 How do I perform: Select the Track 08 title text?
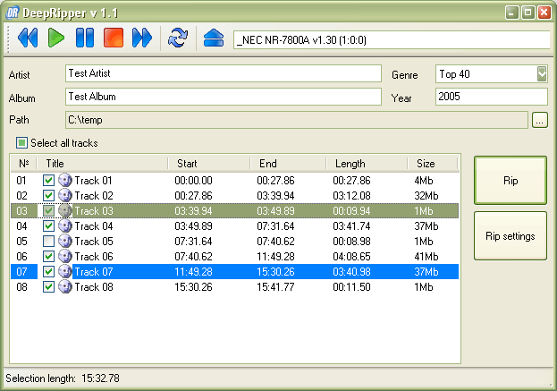93,287
